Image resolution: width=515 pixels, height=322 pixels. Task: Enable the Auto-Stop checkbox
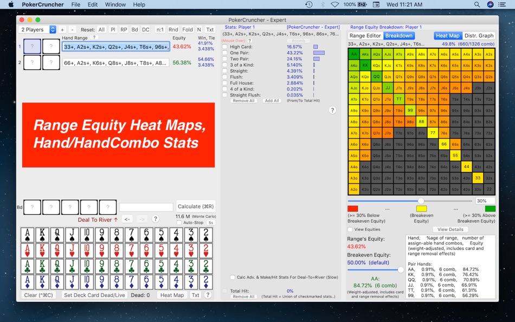pyautogui.click(x=179, y=223)
